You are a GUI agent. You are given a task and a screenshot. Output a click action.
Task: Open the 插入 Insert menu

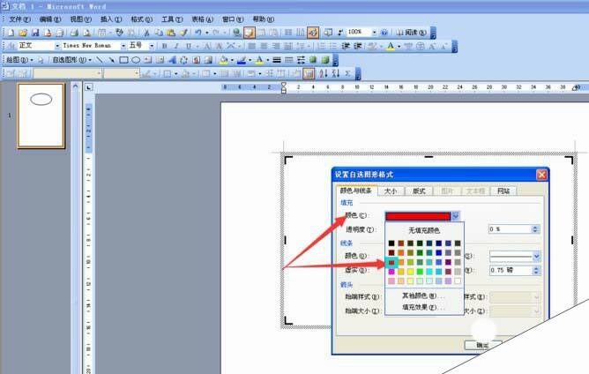[x=111, y=19]
